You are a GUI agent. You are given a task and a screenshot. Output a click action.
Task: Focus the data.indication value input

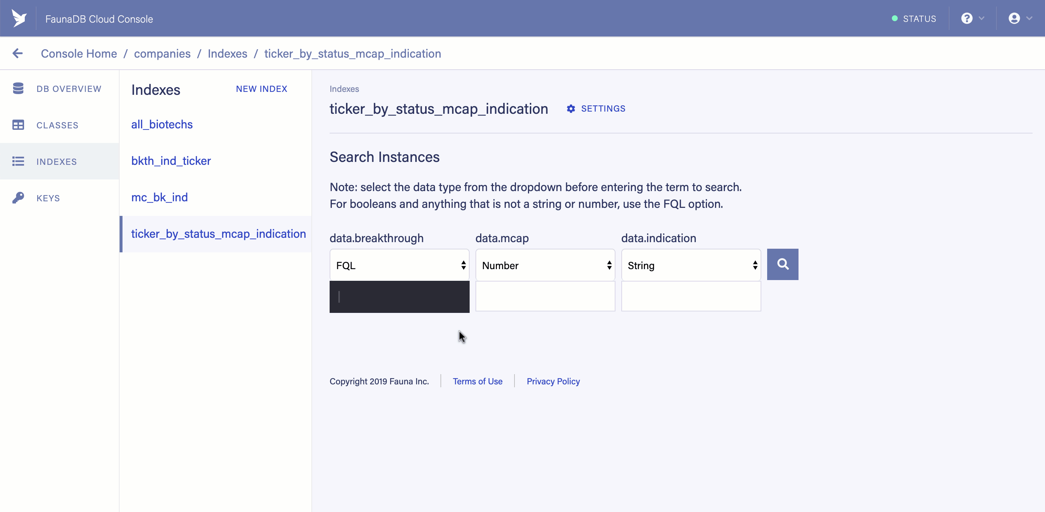691,296
